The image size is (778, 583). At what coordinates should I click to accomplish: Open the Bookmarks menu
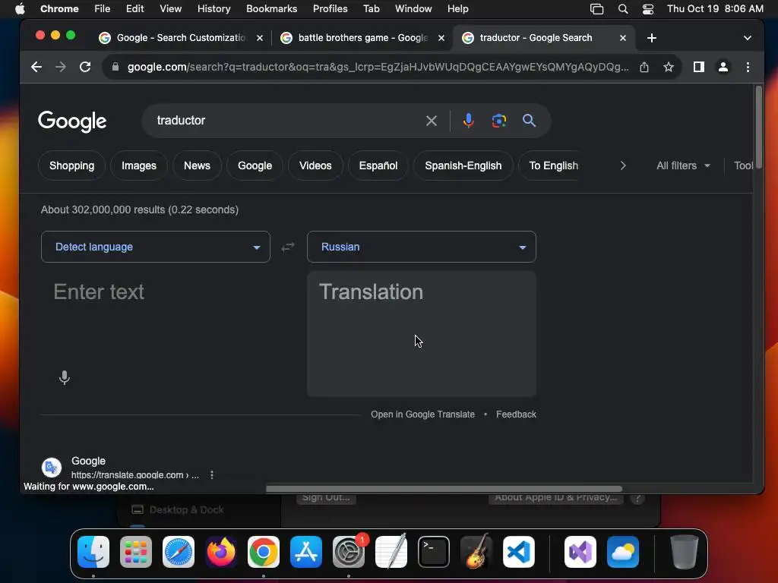click(271, 9)
